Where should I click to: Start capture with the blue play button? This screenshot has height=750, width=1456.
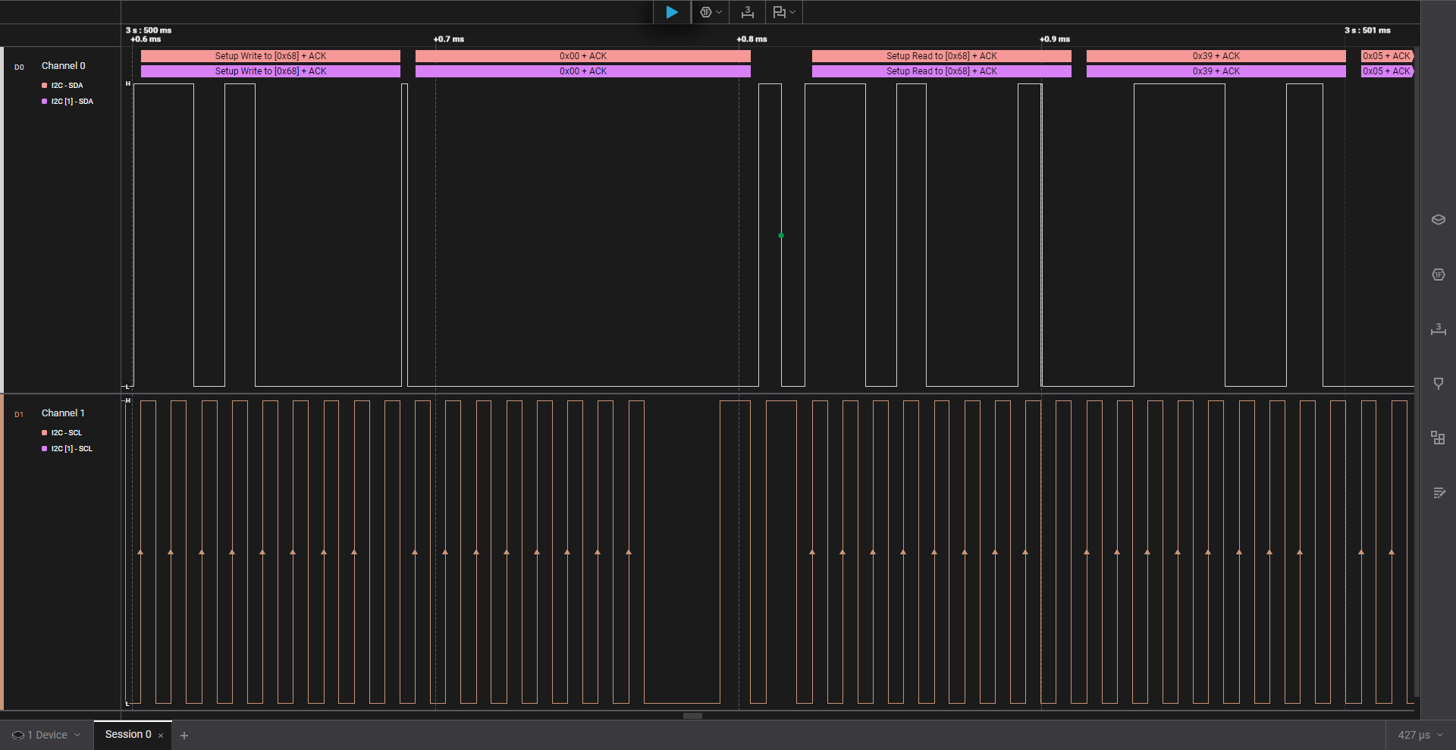pos(671,12)
